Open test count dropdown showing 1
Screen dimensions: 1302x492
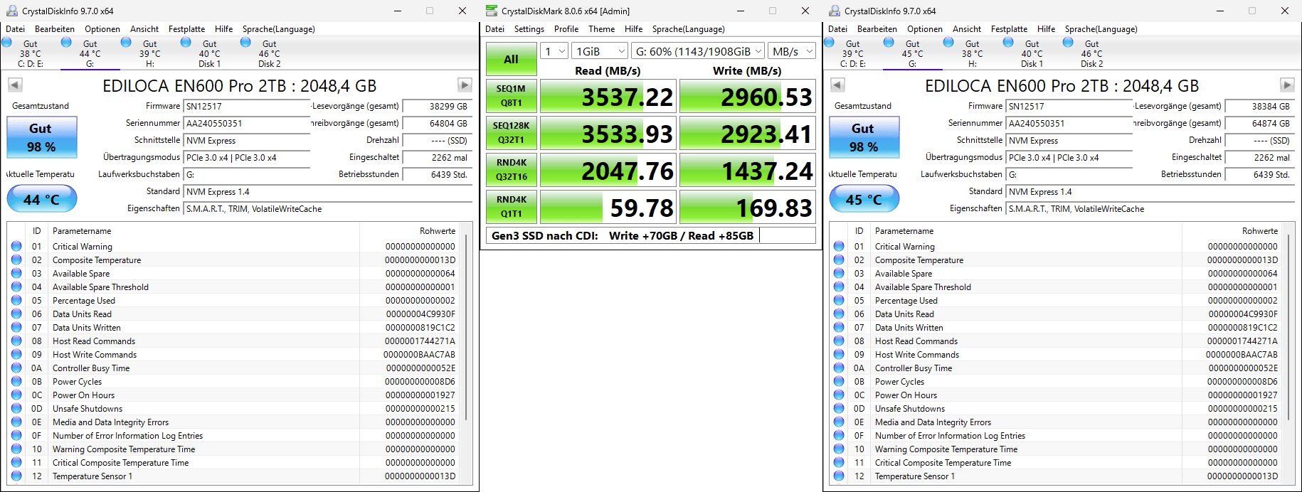point(554,51)
